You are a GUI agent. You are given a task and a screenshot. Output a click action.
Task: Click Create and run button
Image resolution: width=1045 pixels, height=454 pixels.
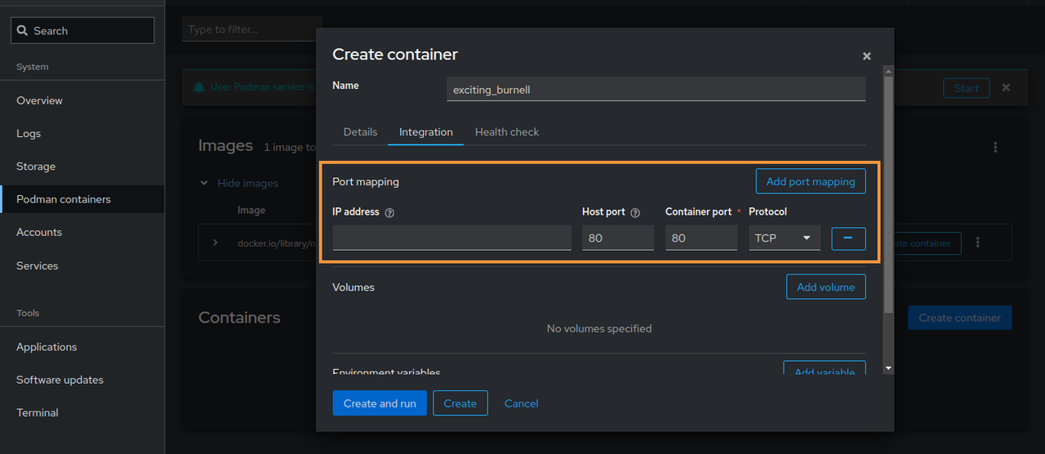(x=380, y=403)
